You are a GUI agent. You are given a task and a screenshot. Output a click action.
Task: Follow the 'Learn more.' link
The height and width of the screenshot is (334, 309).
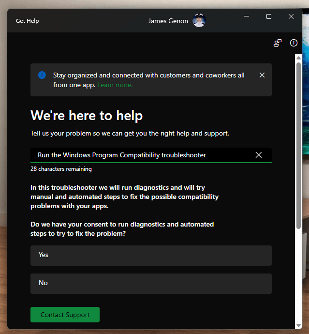115,85
